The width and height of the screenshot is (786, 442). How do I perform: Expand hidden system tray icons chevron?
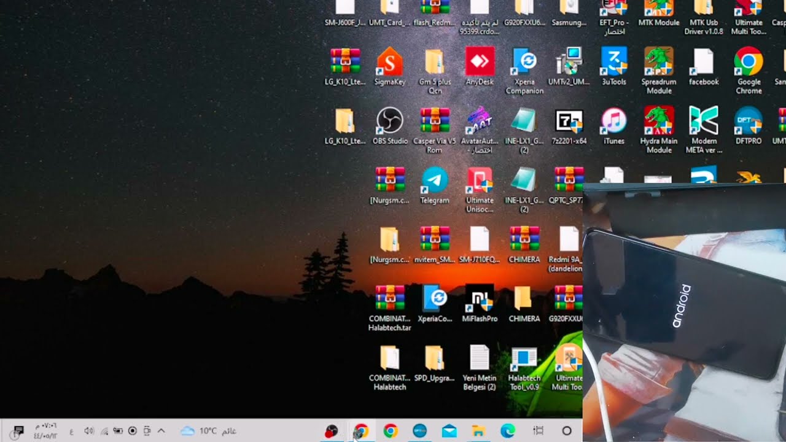[x=161, y=431]
